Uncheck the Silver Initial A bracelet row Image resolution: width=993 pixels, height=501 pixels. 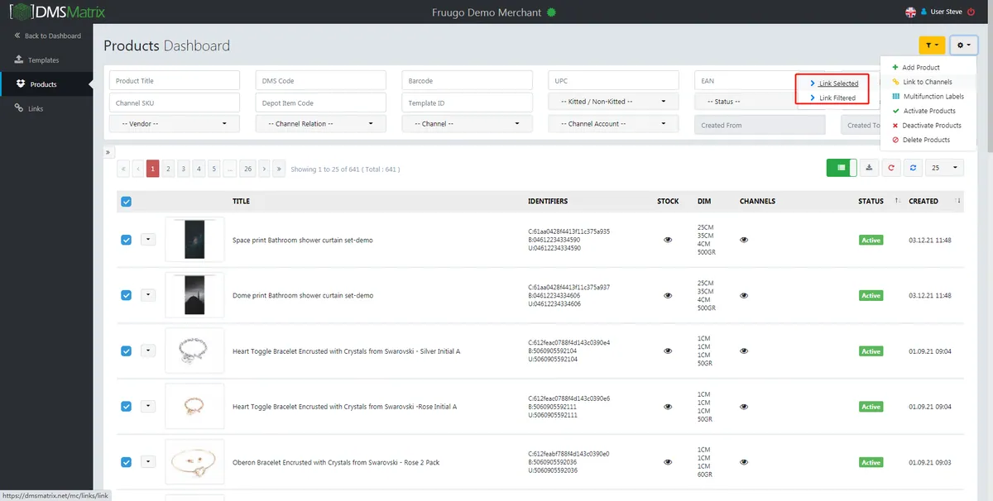[126, 351]
